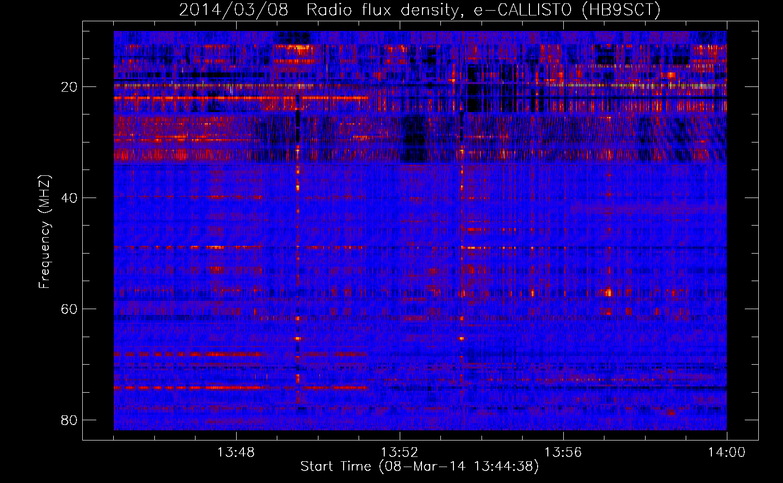Click the 'Start Time (08-Mar-14 13:44:38)' axis label
The image size is (783, 483).
pyautogui.click(x=420, y=467)
